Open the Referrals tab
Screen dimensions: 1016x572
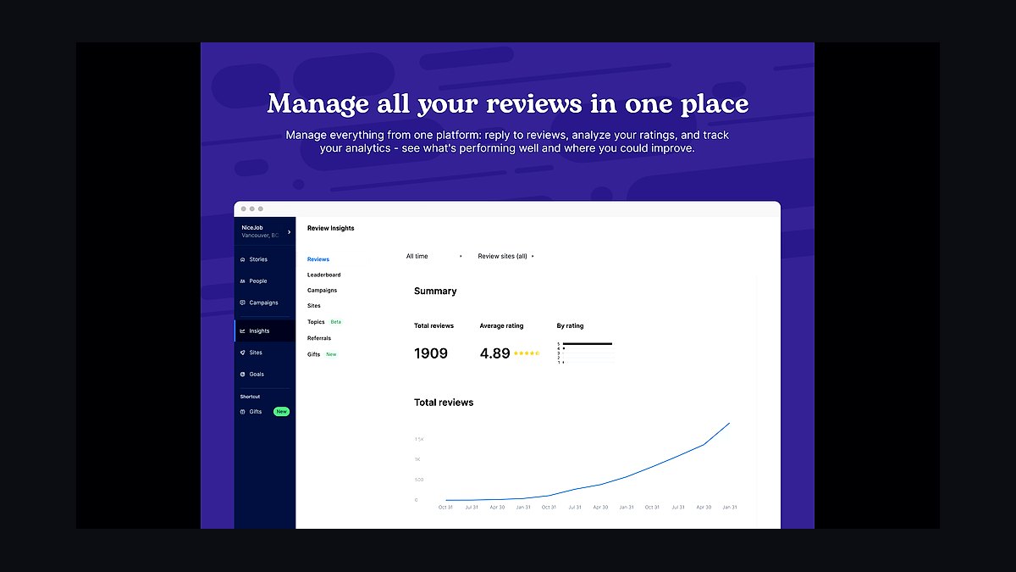click(x=319, y=338)
